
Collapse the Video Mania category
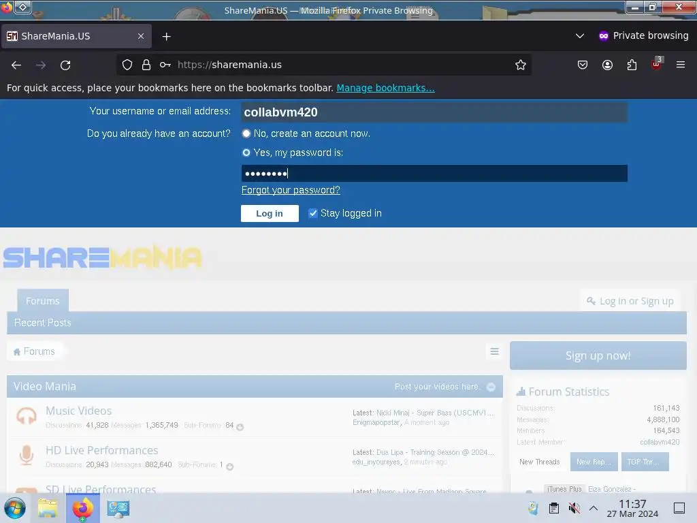491,387
